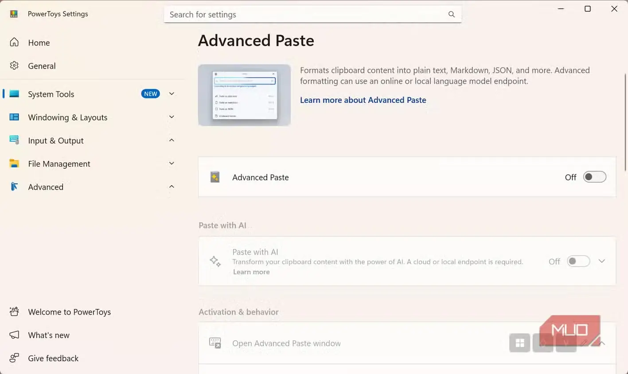Click the search magnifier icon
The width and height of the screenshot is (628, 374).
point(452,14)
